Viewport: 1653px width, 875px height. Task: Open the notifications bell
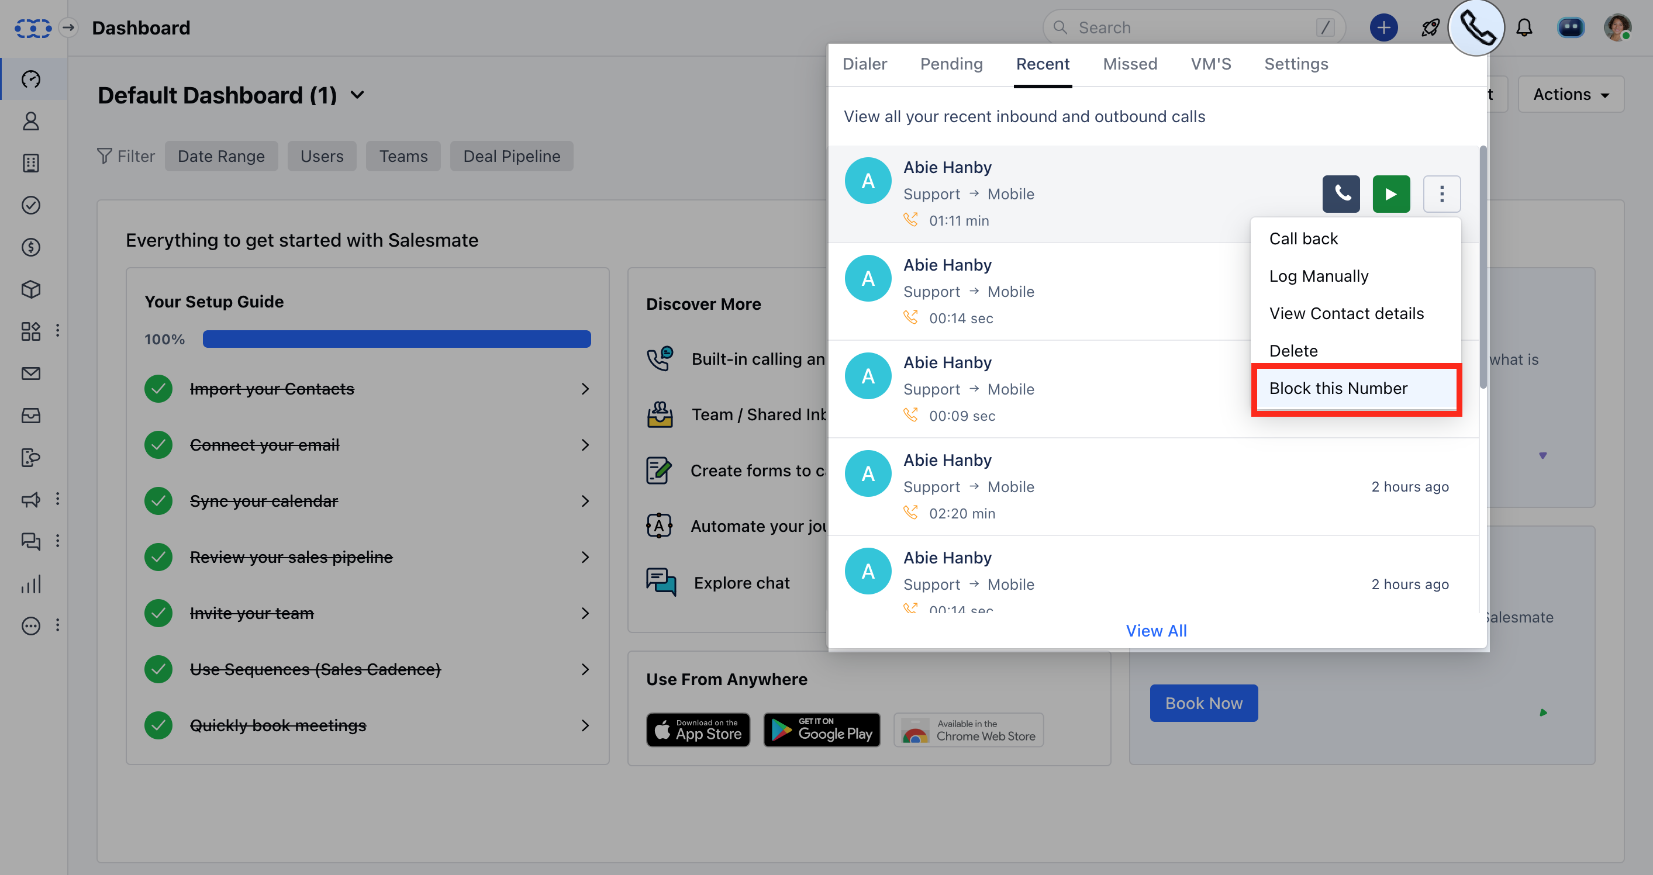(x=1524, y=28)
